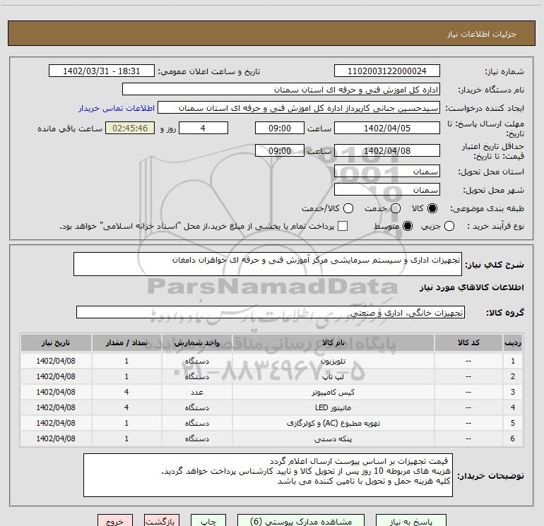Click the عدد unit cell in row 3

(x=196, y=392)
